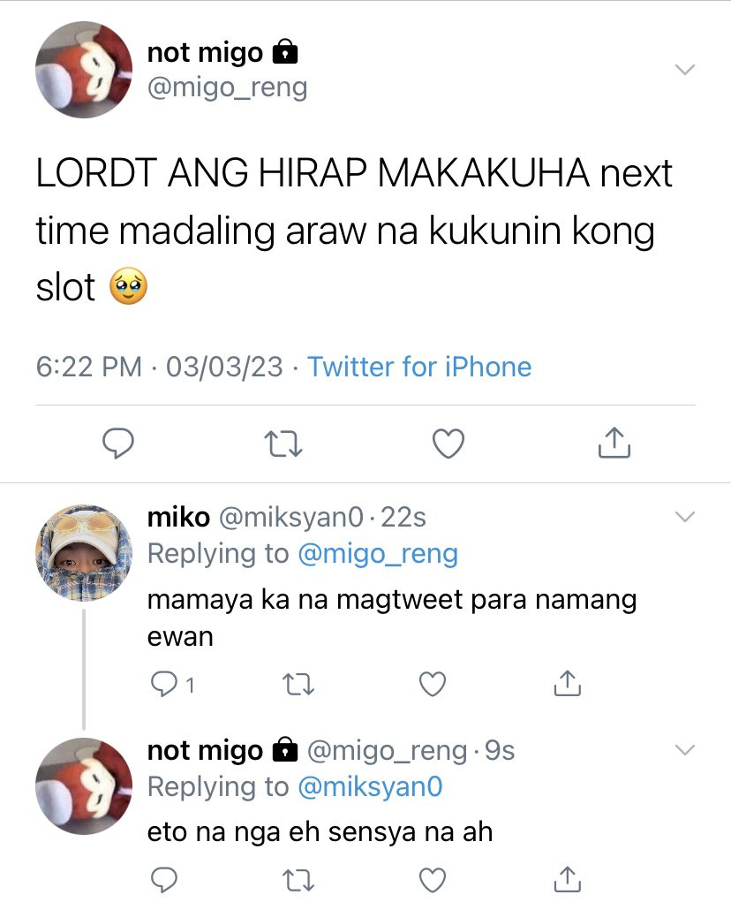The image size is (731, 910).
Task: Open replies on miko's tweet
Action: (172, 684)
